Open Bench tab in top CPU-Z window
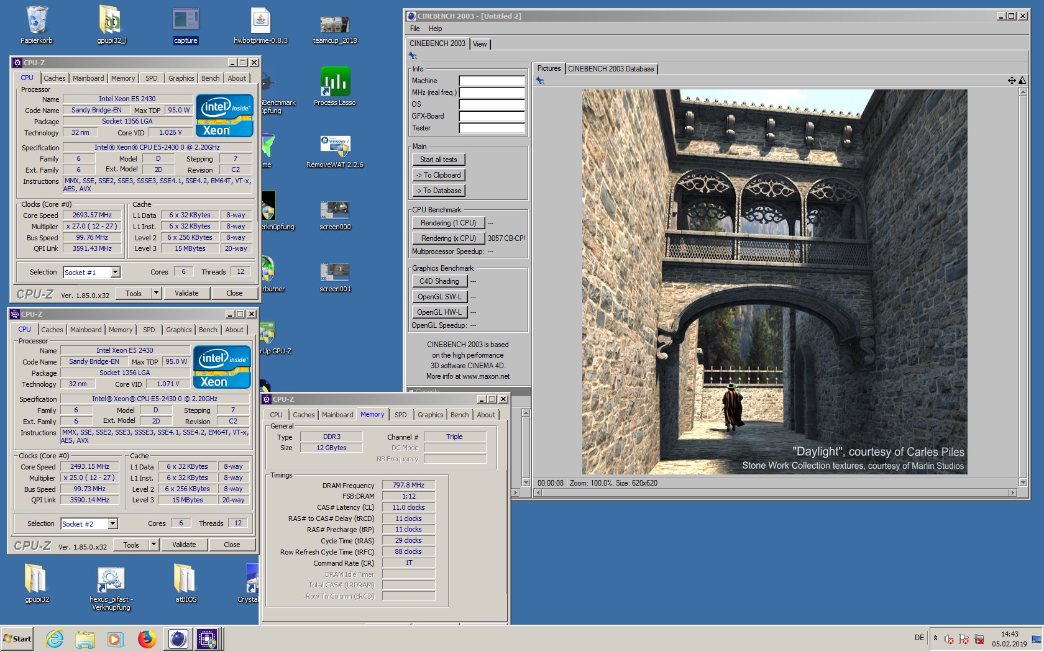This screenshot has height=652, width=1044. (210, 78)
